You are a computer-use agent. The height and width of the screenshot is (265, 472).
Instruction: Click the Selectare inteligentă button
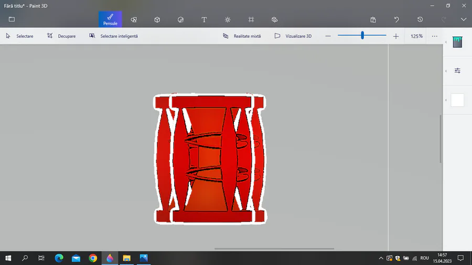(113, 36)
